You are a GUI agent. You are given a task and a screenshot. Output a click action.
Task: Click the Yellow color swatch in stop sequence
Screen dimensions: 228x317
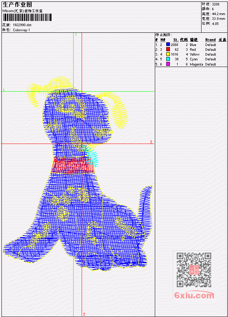[x=168, y=54]
